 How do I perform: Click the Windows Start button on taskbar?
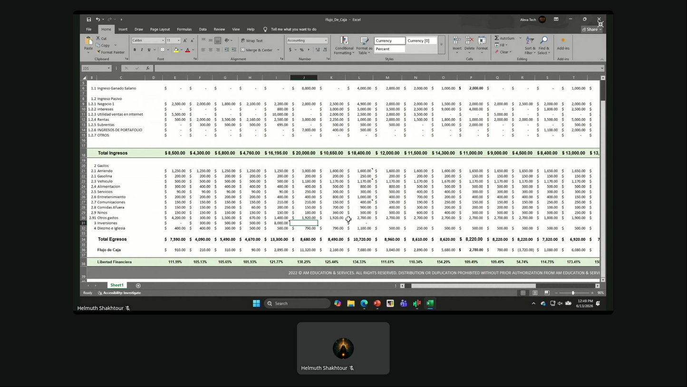256,303
